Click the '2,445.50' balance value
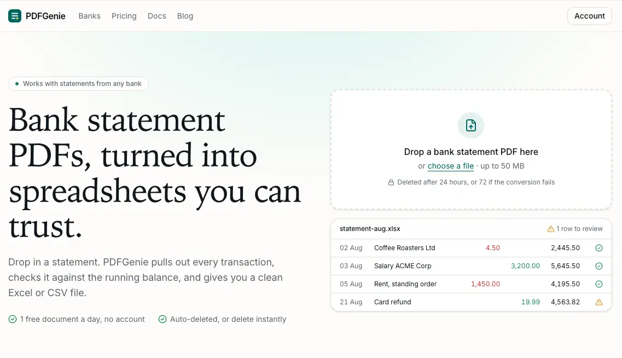This screenshot has width=622, height=358. [565, 248]
